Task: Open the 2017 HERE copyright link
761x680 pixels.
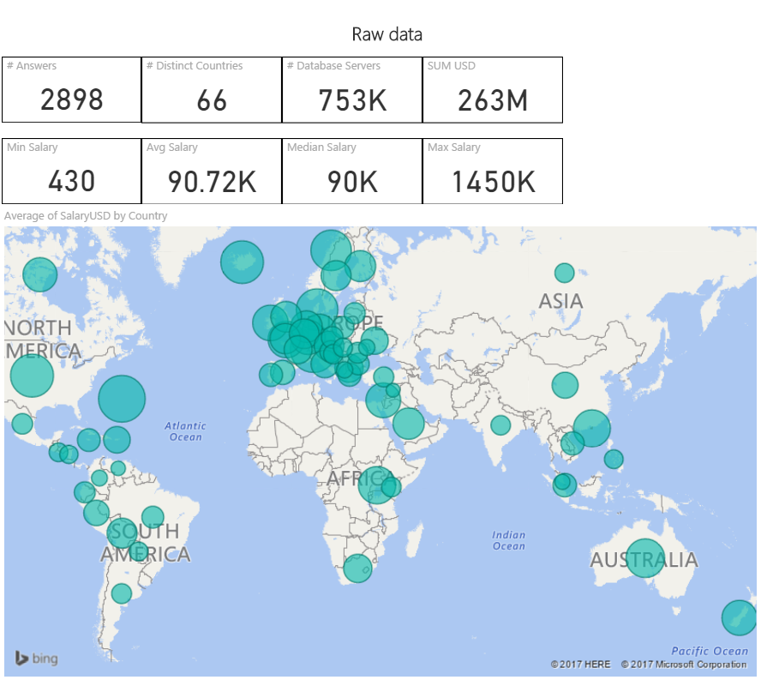Action: [580, 664]
